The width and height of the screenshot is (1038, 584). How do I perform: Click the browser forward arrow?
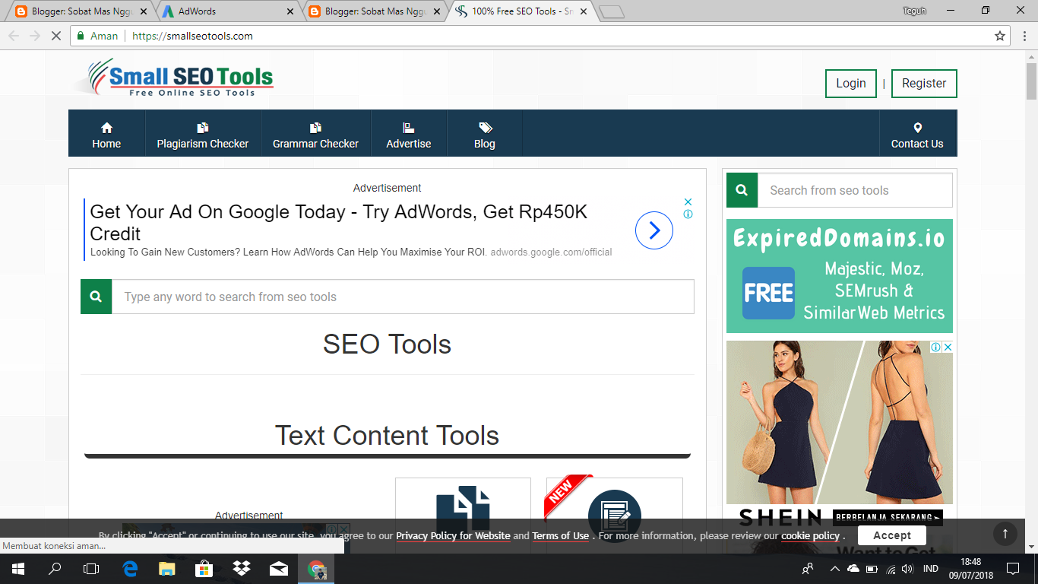(x=35, y=36)
